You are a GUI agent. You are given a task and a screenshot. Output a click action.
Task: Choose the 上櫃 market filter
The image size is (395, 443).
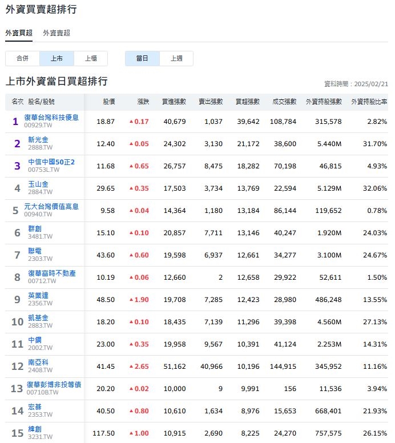pyautogui.click(x=91, y=58)
